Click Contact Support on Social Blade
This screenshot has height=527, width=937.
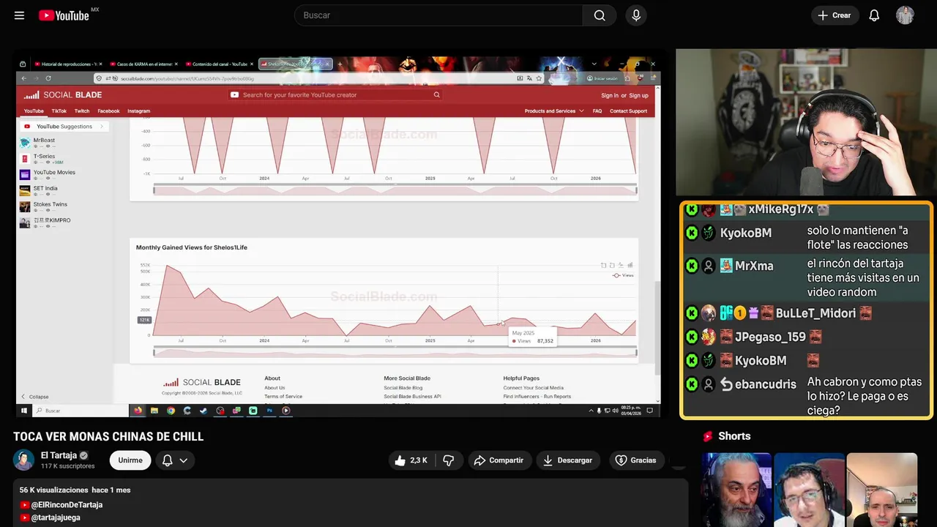629,111
